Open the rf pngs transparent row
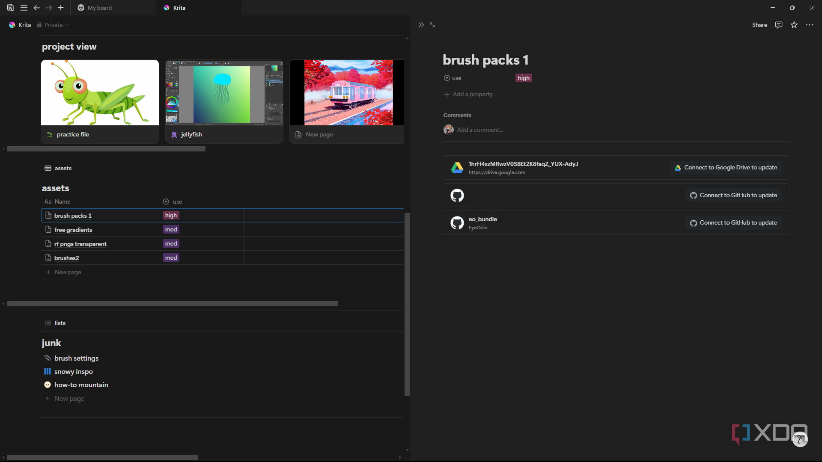The height and width of the screenshot is (462, 822). [x=80, y=244]
